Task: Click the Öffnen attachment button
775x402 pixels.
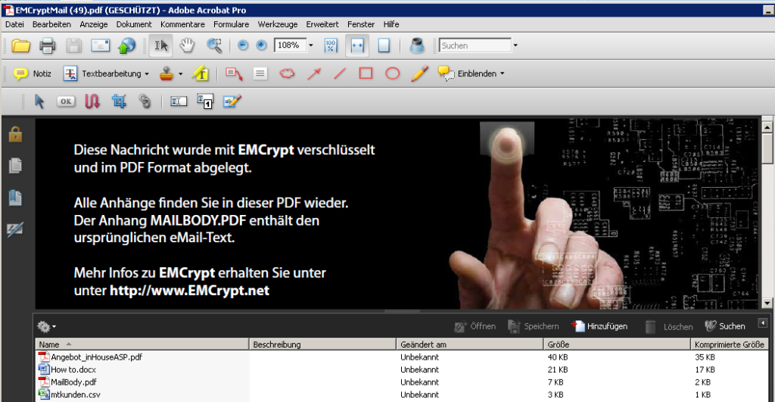Action: [x=475, y=326]
